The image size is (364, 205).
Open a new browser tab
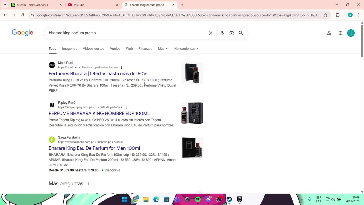click(182, 5)
